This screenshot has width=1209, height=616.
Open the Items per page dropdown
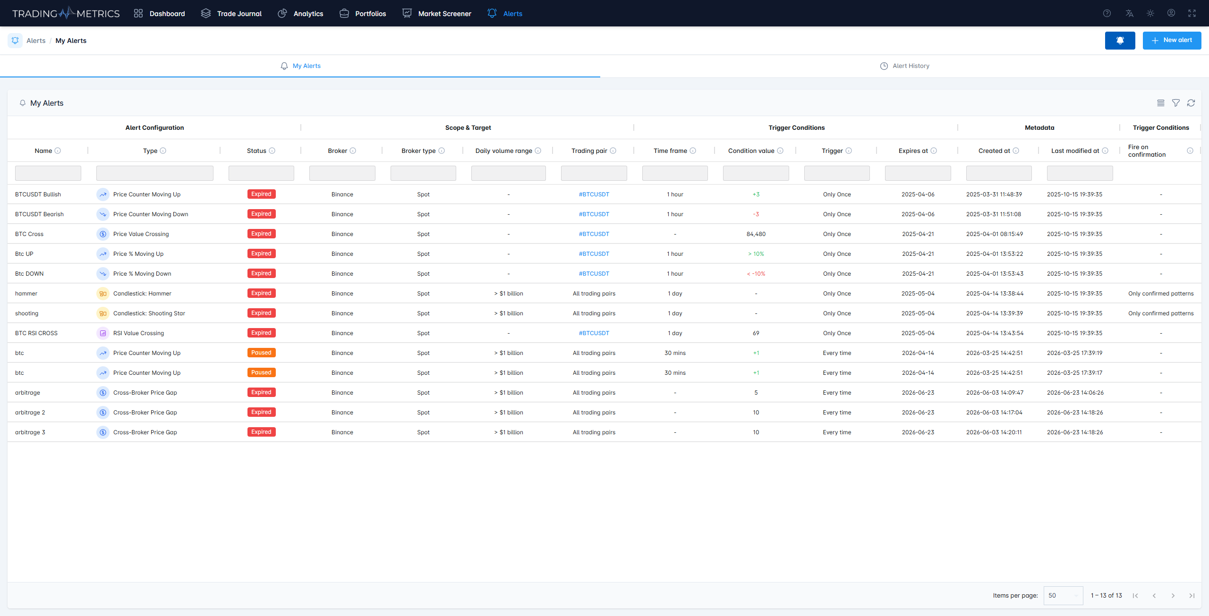click(x=1063, y=596)
